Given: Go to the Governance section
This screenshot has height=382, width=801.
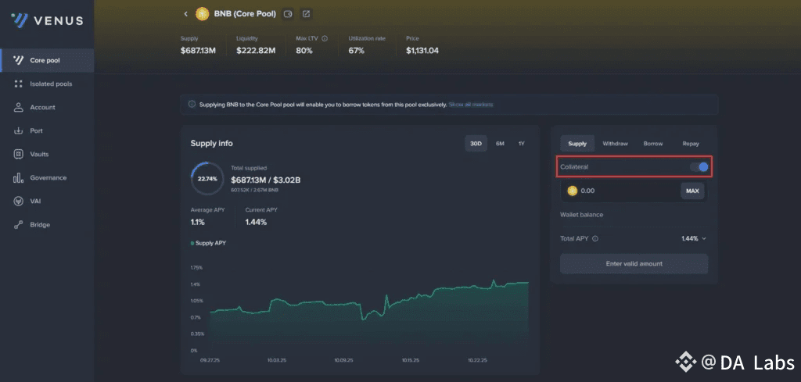Looking at the screenshot, I should tap(47, 177).
